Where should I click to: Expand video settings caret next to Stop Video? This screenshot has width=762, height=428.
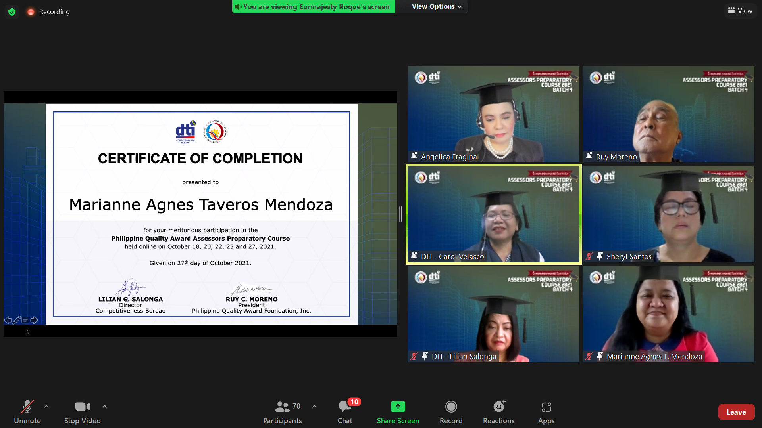[x=105, y=407]
